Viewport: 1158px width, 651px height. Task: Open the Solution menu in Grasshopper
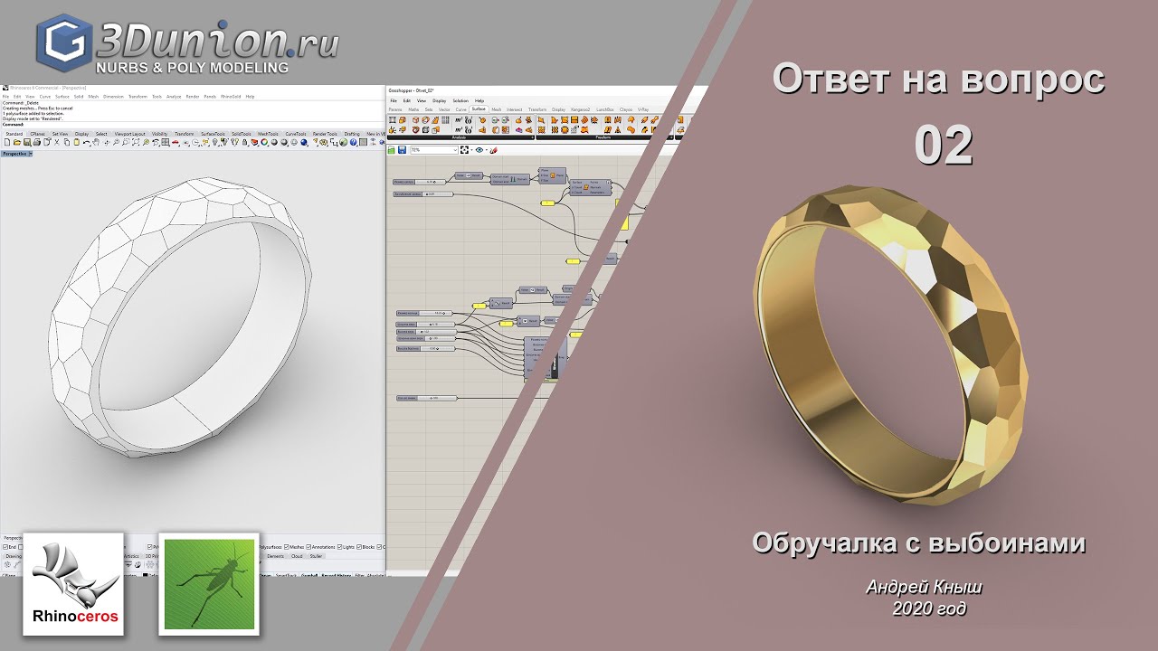click(460, 100)
